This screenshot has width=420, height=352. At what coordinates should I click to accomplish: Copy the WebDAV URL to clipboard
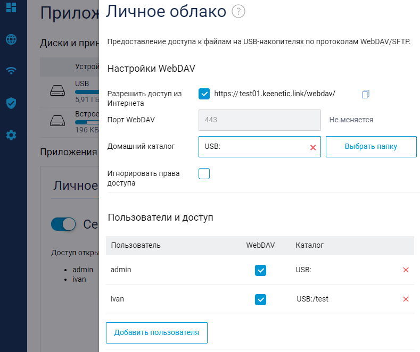pyautogui.click(x=365, y=94)
